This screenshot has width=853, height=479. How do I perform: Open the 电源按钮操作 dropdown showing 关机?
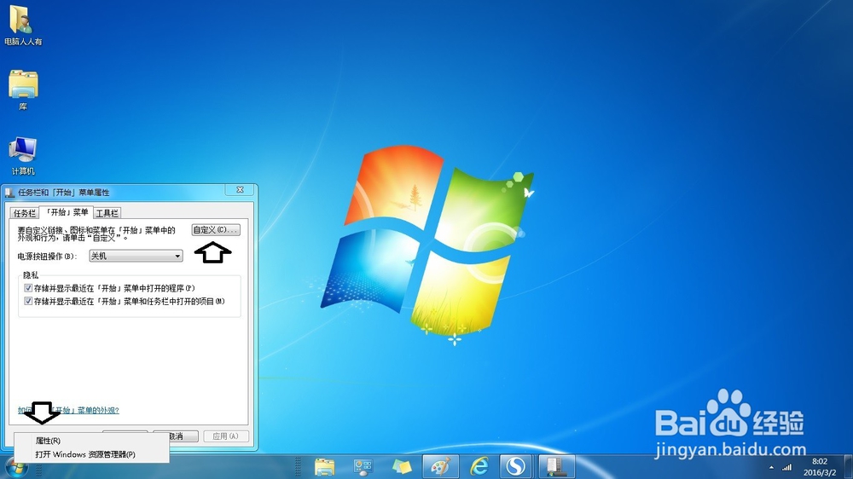[136, 256]
